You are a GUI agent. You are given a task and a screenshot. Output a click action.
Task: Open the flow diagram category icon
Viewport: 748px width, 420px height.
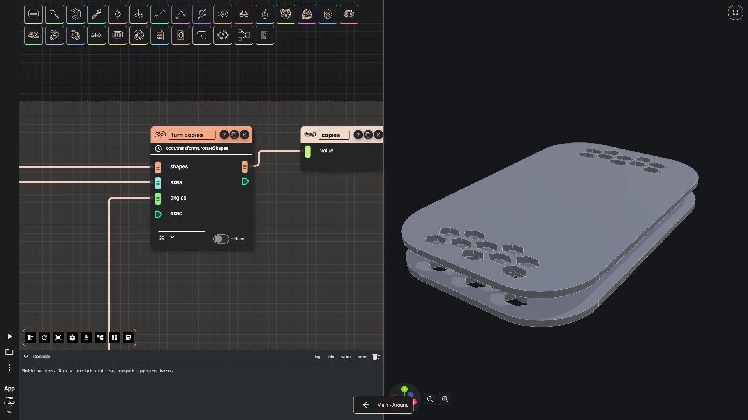point(244,35)
